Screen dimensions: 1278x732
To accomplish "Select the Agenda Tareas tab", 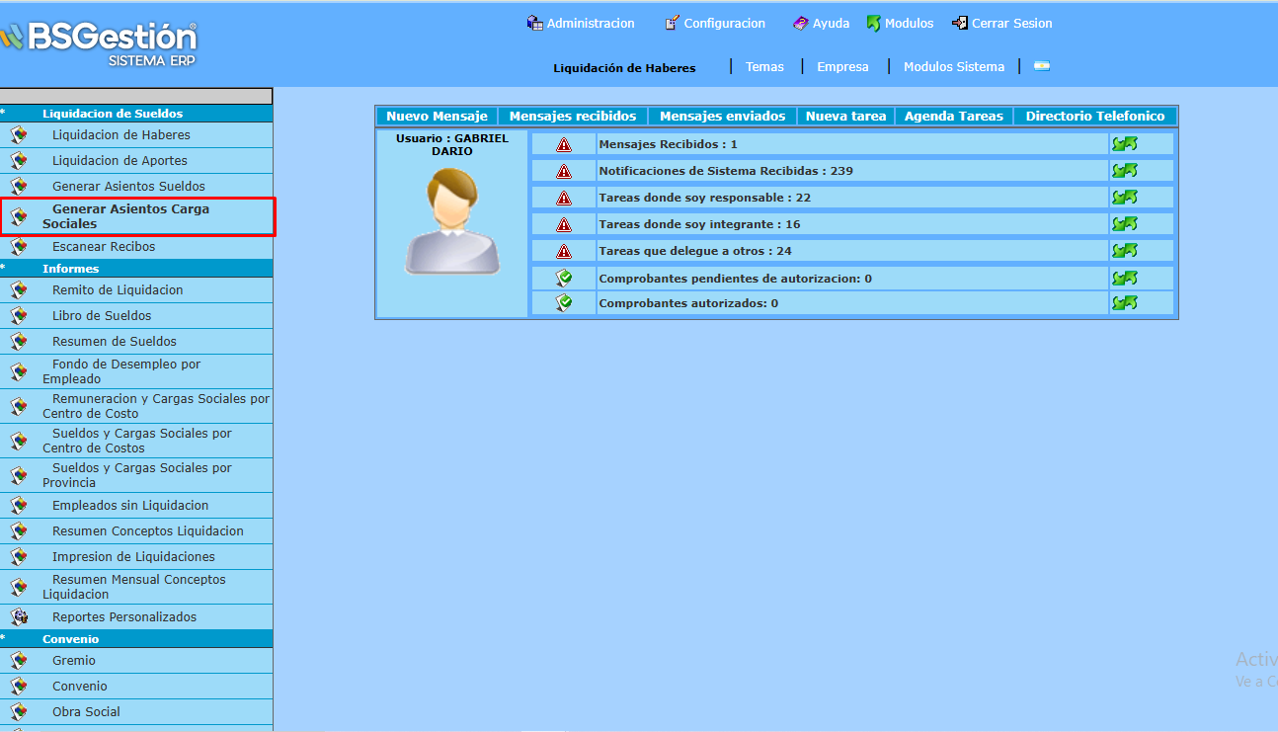I will pos(954,116).
